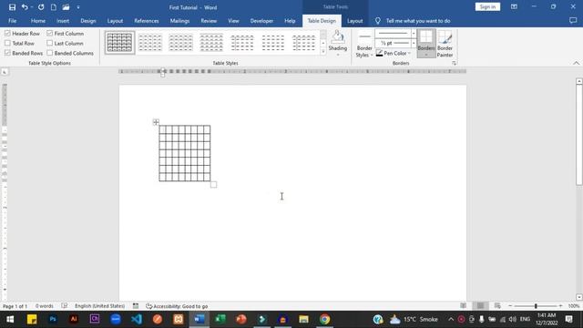The image size is (583, 328).
Task: Click the Sign in button
Action: [487, 7]
